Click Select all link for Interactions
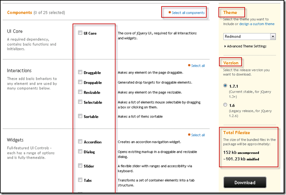The height and width of the screenshot is (195, 286). [x=198, y=65]
